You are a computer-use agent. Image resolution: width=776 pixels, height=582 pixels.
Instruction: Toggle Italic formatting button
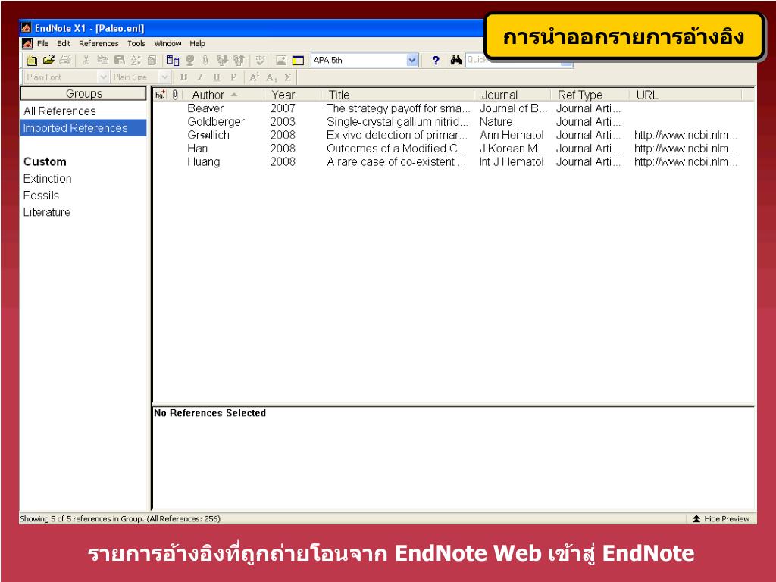coord(200,77)
